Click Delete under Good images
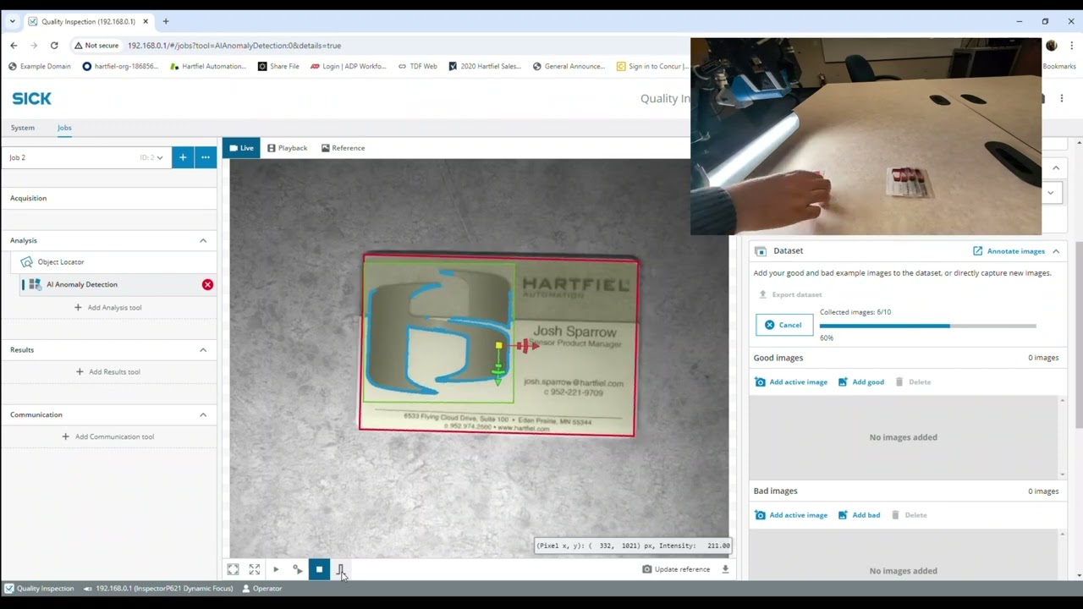Image resolution: width=1083 pixels, height=609 pixels. click(x=913, y=382)
